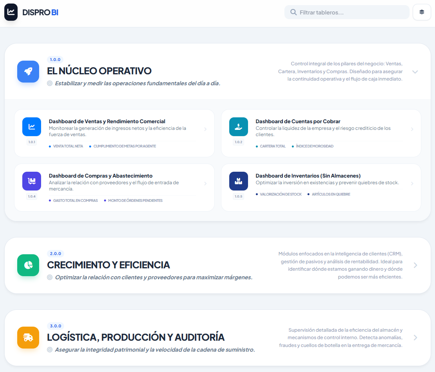This screenshot has width=435, height=372.
Task: Expand Logística, Producción y Auditoría chevron
Action: click(x=415, y=338)
